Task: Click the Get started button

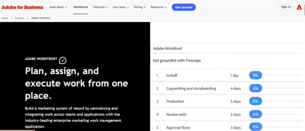Action: point(183,7)
